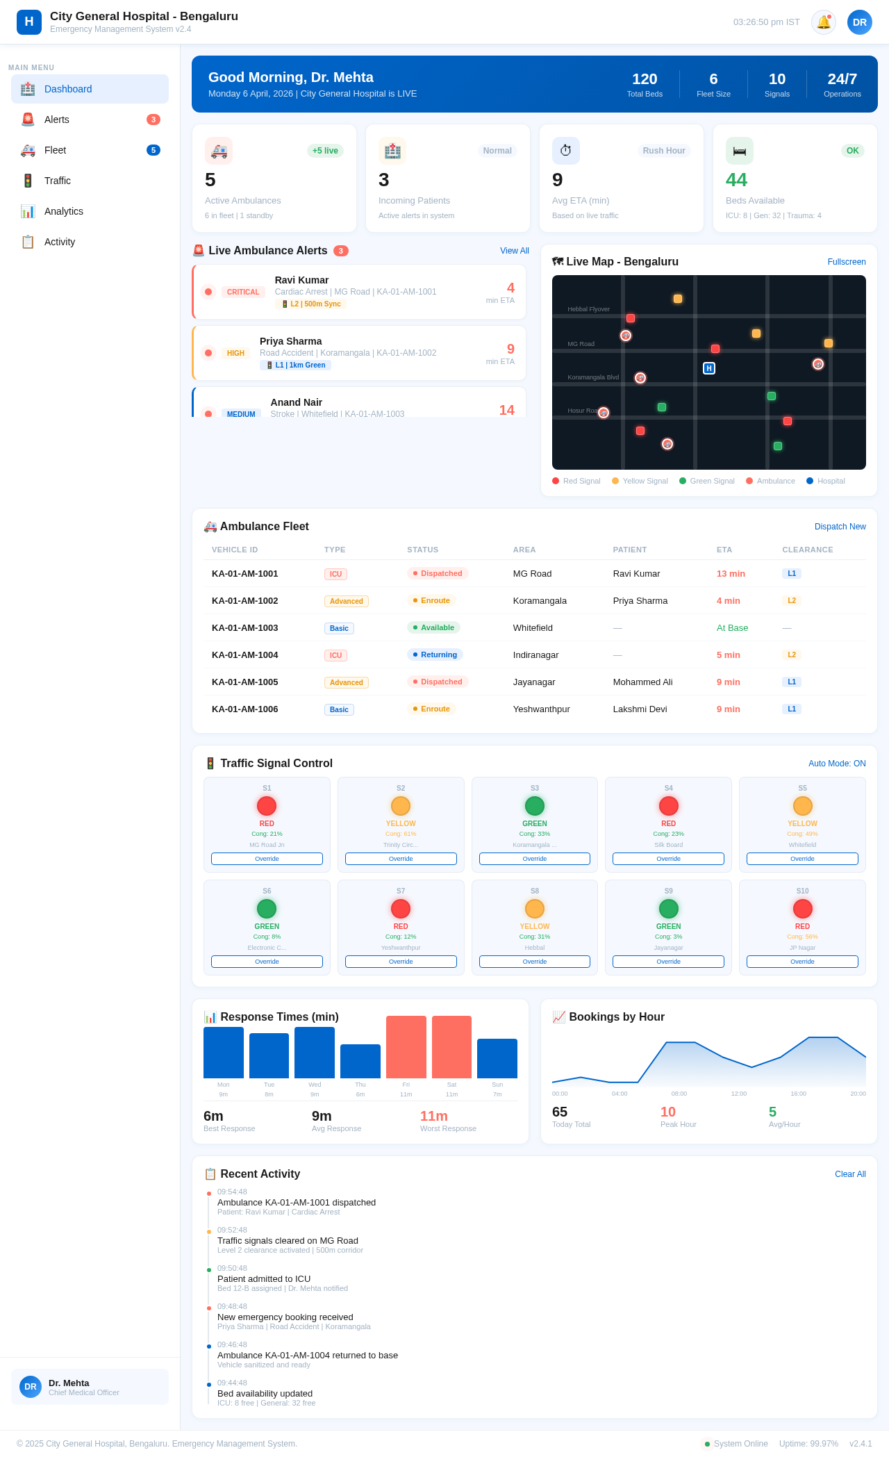Click the Activity clipboard icon in sidebar

[x=28, y=242]
